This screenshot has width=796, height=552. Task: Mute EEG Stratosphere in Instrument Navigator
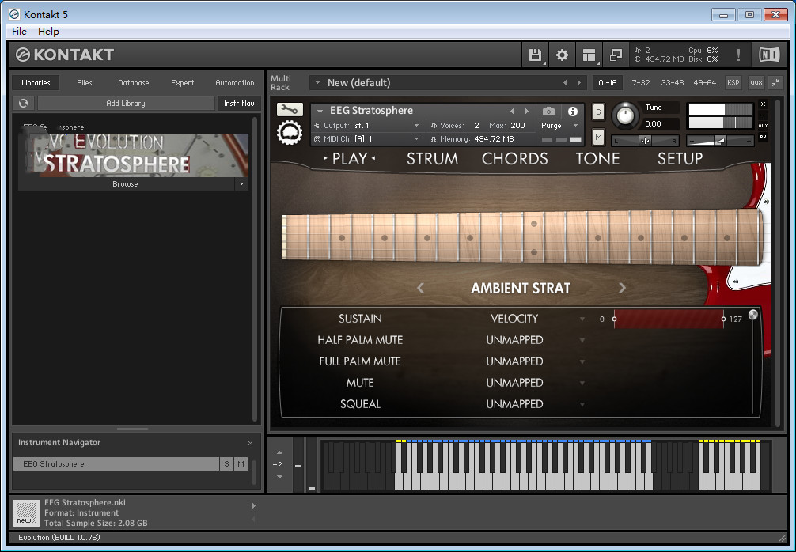241,463
